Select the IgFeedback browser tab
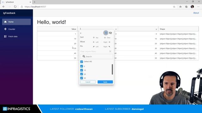Image resolution: width=202 pixels, height=113 pixels. click(16, 2)
